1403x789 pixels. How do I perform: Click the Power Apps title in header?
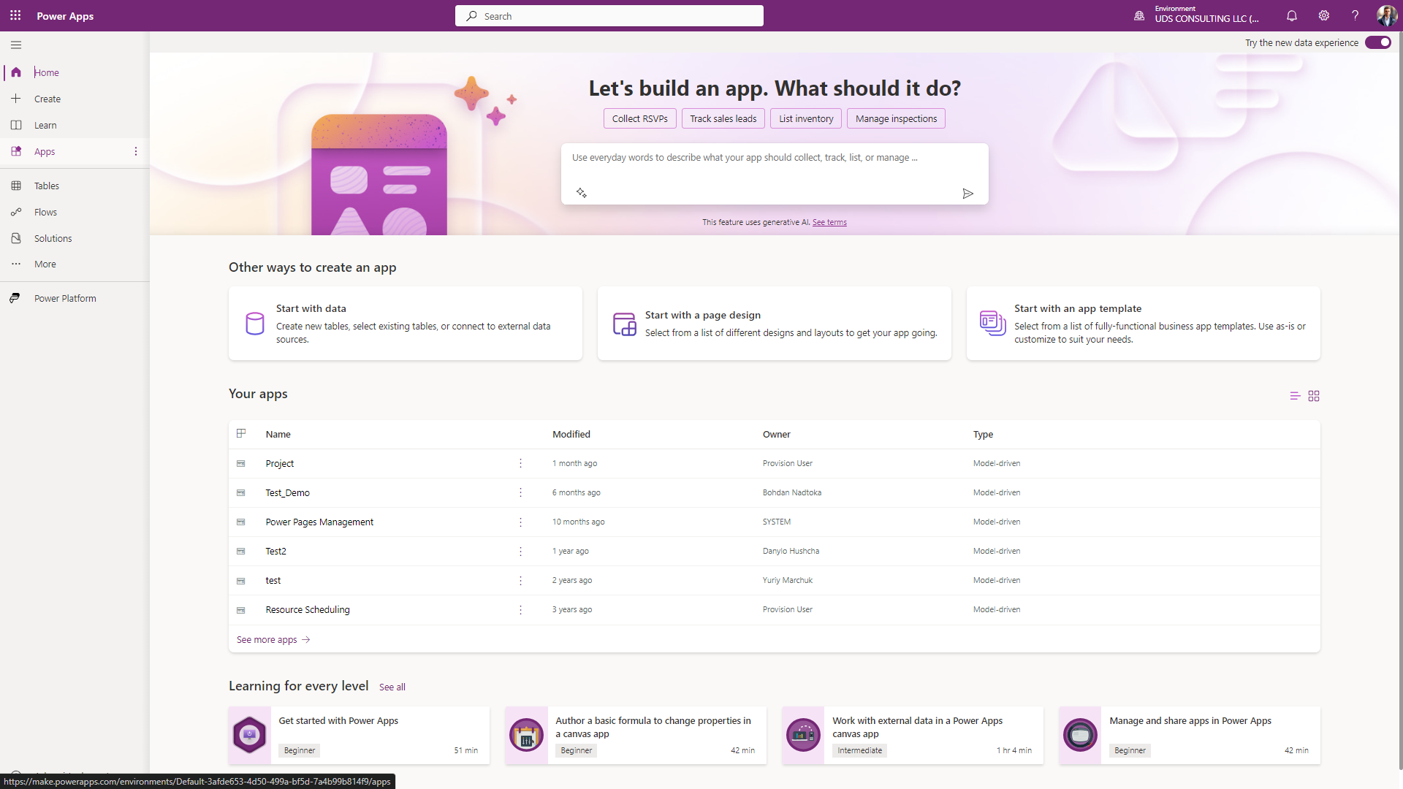tap(65, 15)
